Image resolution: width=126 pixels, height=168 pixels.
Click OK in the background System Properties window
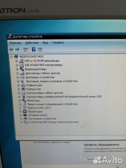tap(117, 167)
